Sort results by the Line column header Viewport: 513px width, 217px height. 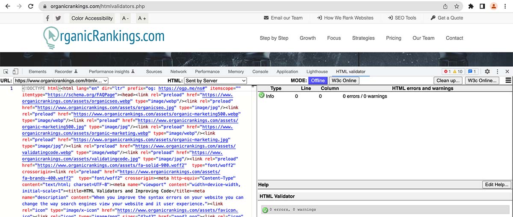click(x=306, y=88)
